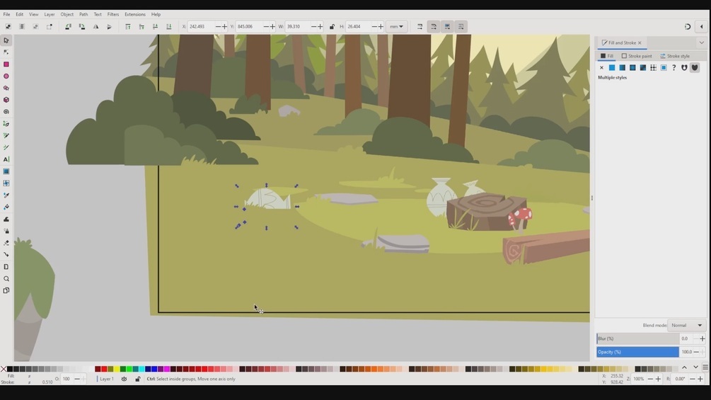Viewport: 711px width, 400px height.
Task: Select the Mesh gradient tool
Action: 6,183
